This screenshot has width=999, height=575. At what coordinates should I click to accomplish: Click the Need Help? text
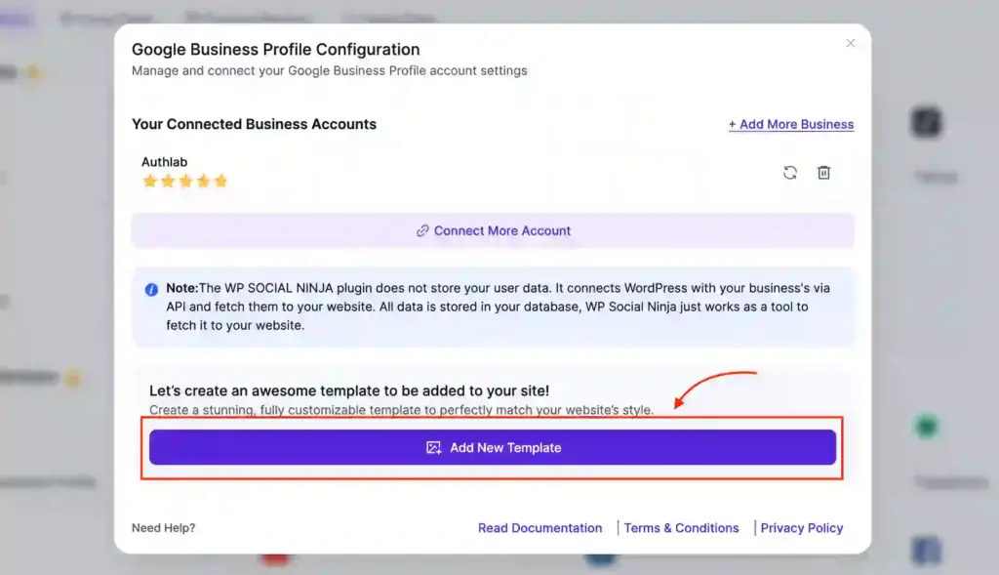pos(163,527)
